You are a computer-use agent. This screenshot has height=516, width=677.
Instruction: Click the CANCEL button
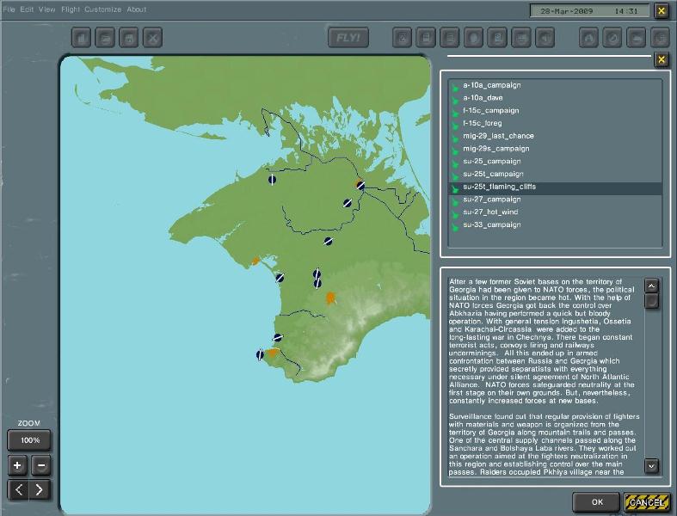646,502
